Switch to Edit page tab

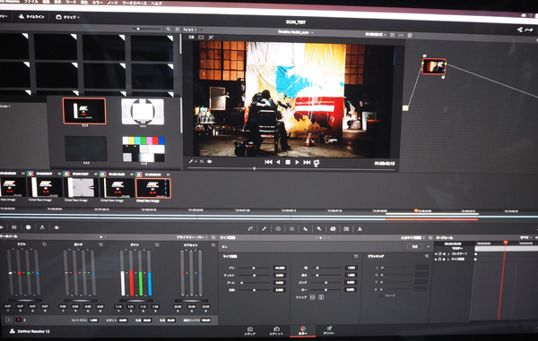point(276,331)
